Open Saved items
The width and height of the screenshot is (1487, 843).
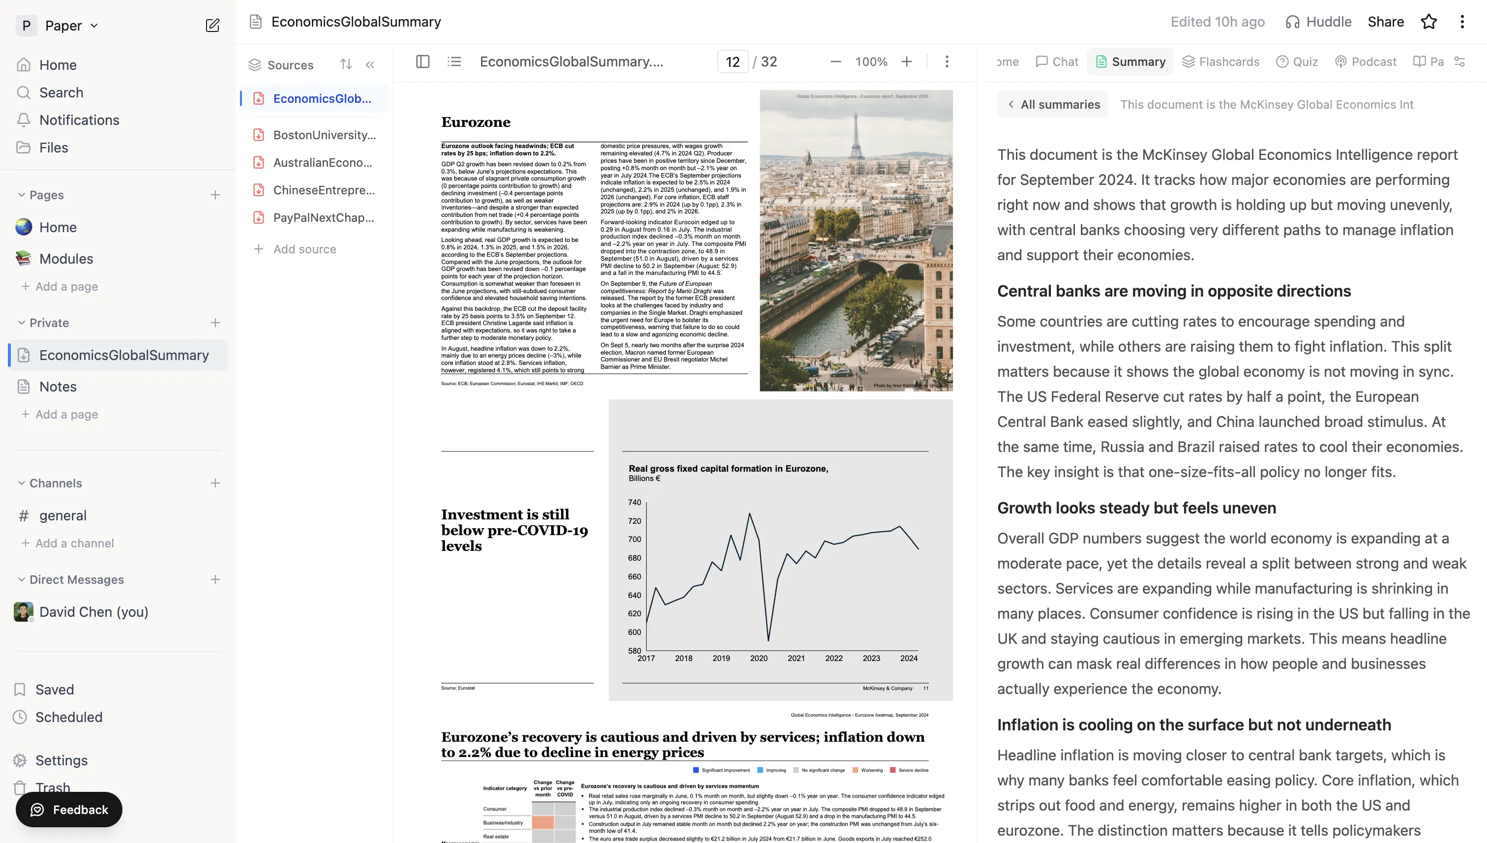tap(55, 690)
